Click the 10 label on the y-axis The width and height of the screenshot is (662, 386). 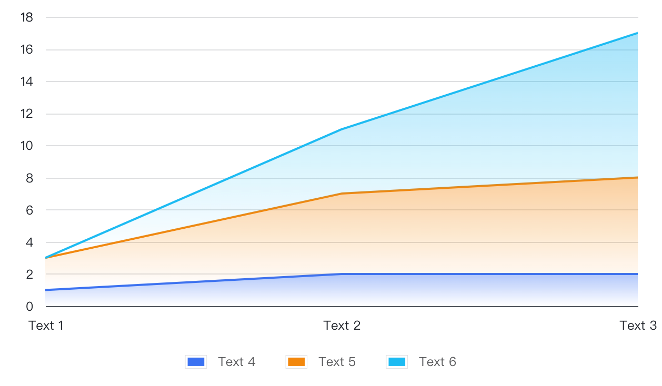click(27, 146)
